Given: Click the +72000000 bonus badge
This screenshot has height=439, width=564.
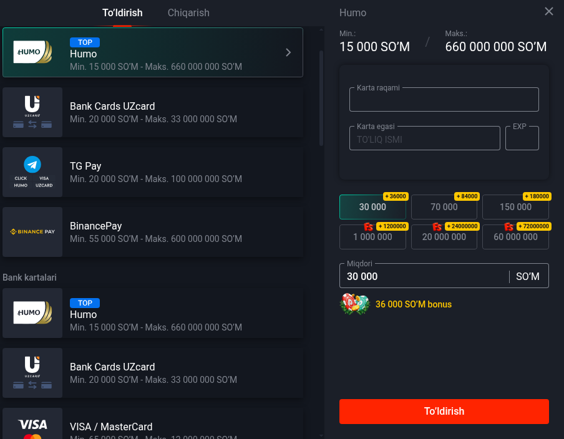Looking at the screenshot, I should [x=534, y=226].
